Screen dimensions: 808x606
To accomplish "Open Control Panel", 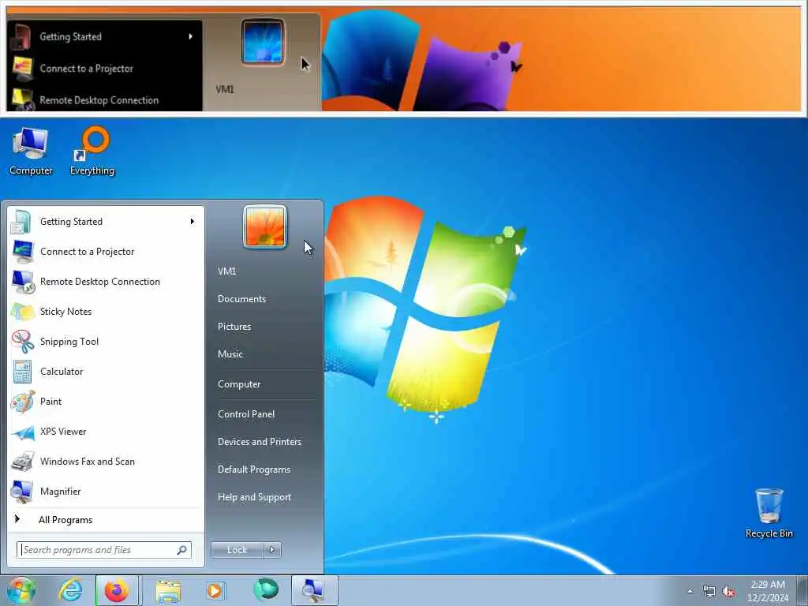I will point(246,414).
